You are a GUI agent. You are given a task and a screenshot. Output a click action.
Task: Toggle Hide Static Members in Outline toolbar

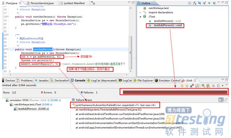tap(204, 3)
